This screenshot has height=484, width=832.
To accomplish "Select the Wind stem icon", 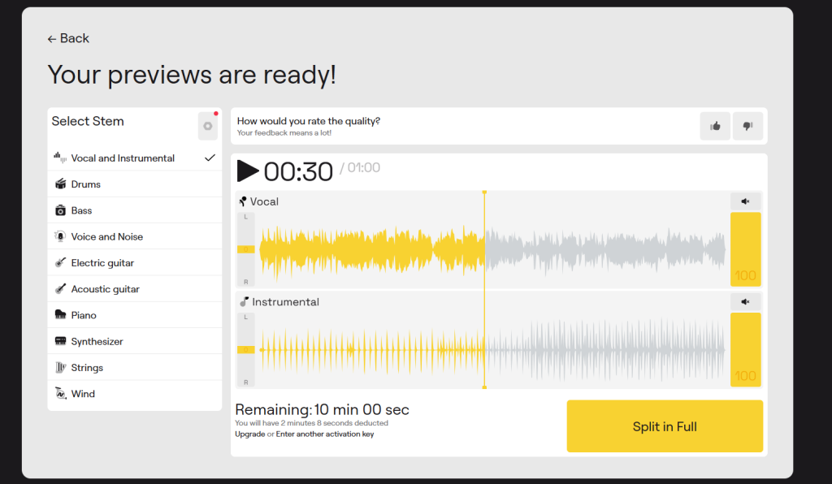I will [60, 394].
